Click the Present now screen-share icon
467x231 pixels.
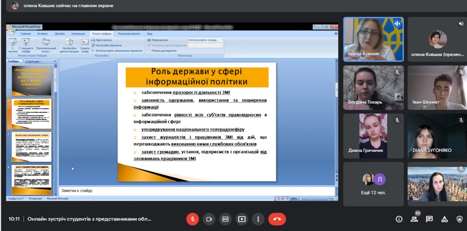click(242, 219)
